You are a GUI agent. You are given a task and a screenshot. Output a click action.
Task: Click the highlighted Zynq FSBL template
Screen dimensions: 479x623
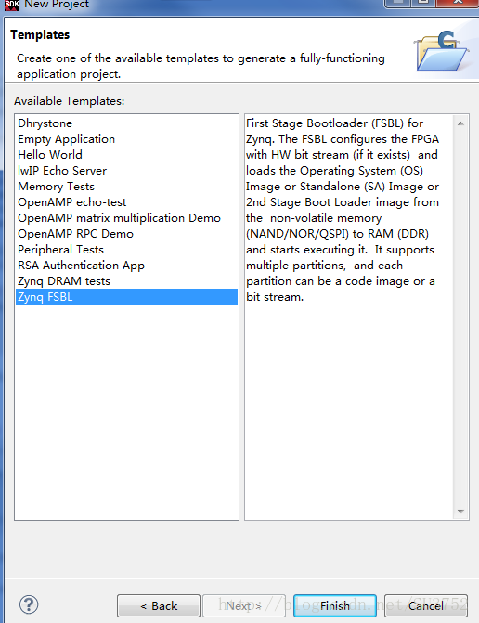(126, 297)
